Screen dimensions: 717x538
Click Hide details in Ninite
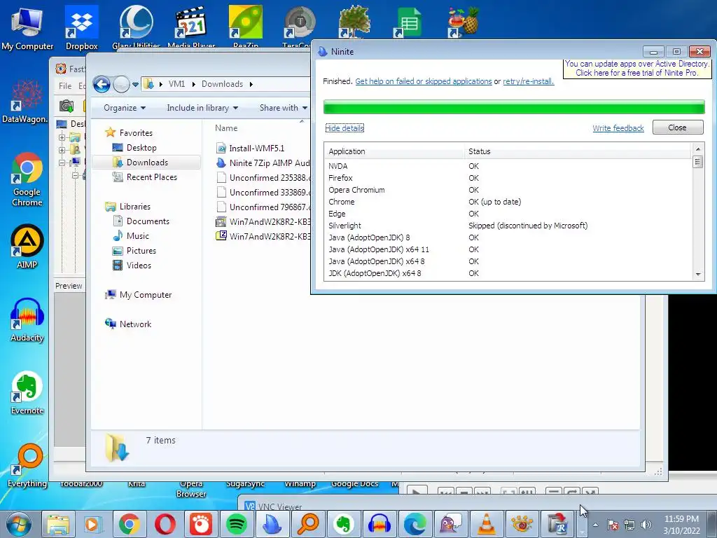[344, 128]
